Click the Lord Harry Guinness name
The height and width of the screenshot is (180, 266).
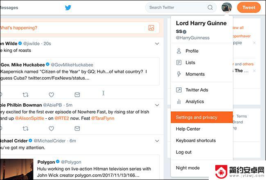point(201,27)
